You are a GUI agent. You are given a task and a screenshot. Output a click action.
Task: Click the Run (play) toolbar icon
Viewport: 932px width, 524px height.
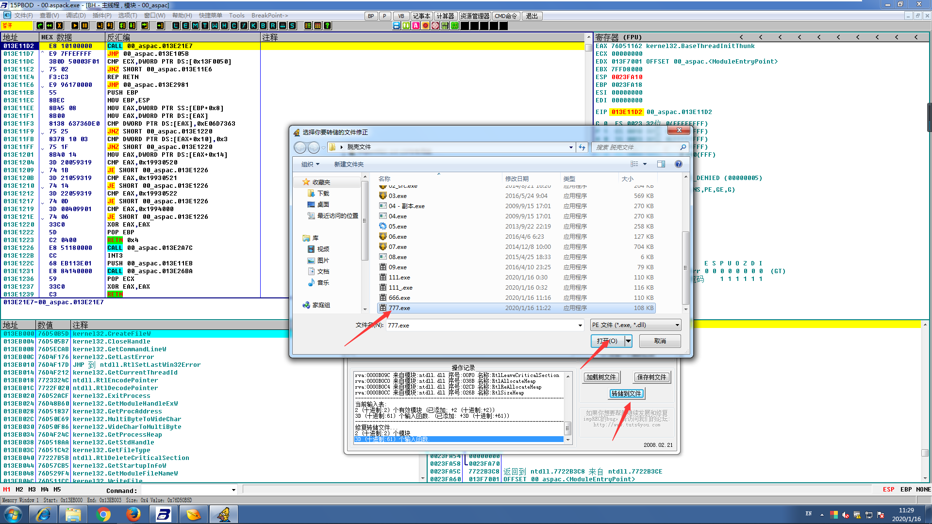tap(75, 26)
